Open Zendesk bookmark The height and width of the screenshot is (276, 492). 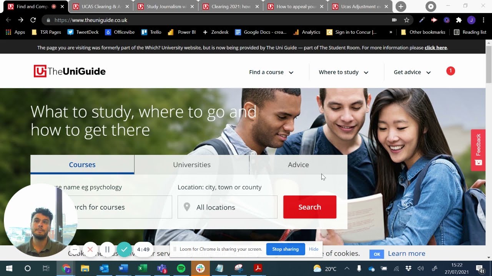216,32
